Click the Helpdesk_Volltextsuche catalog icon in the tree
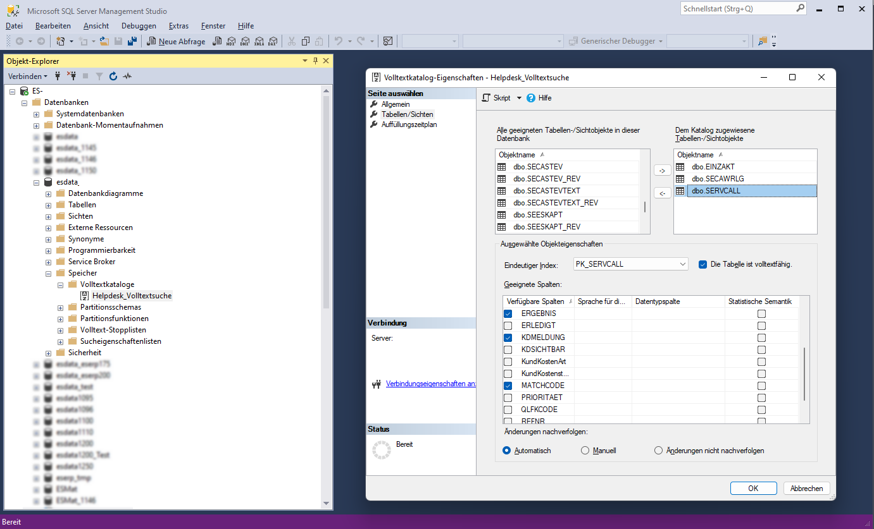874x529 pixels. tap(85, 296)
